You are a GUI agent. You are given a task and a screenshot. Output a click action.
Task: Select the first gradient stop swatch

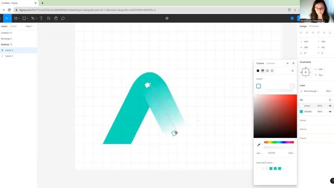coord(258,86)
